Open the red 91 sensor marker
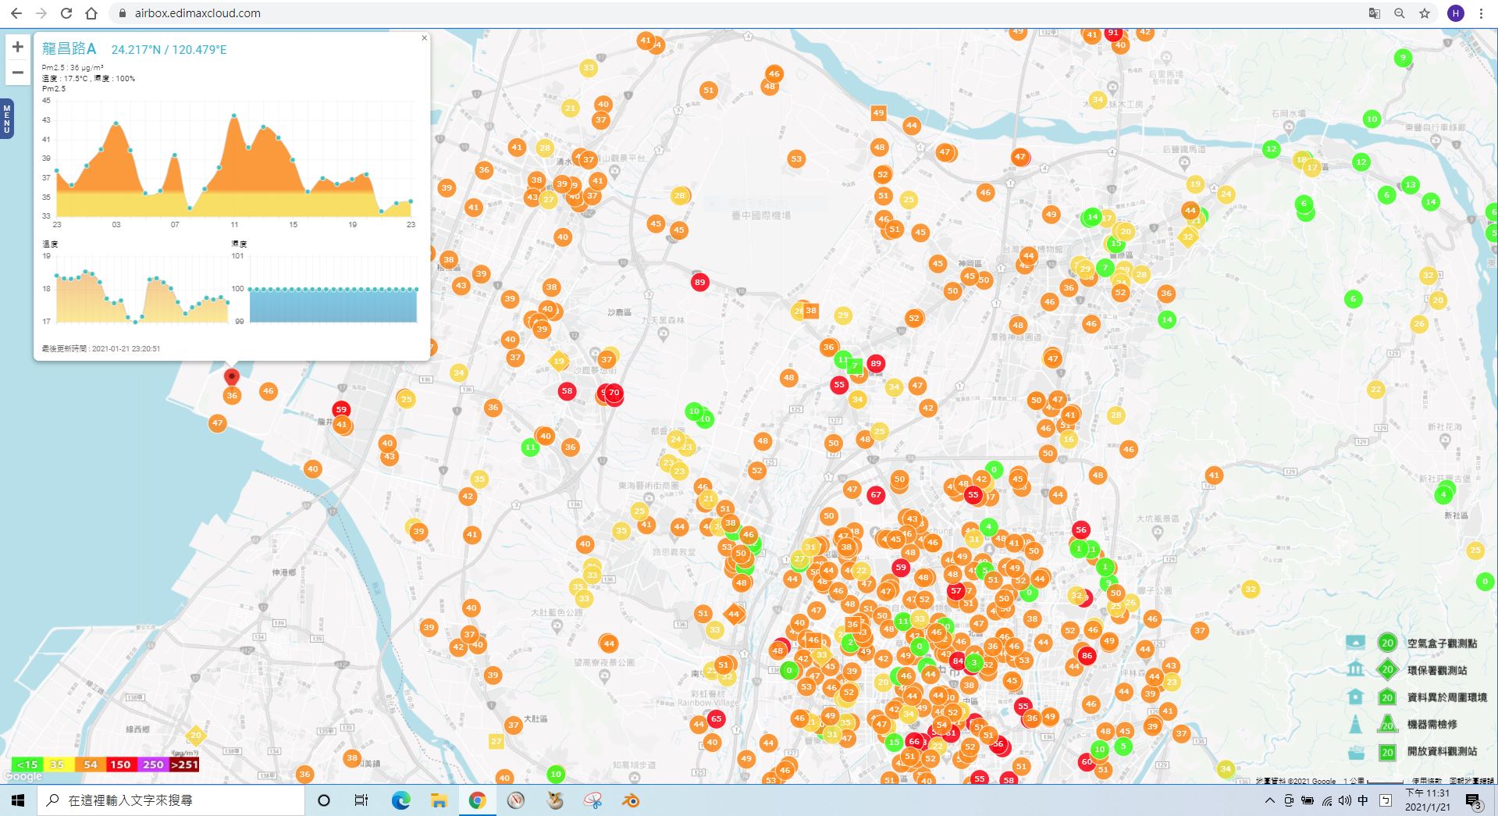The image size is (1498, 816). point(1113,34)
